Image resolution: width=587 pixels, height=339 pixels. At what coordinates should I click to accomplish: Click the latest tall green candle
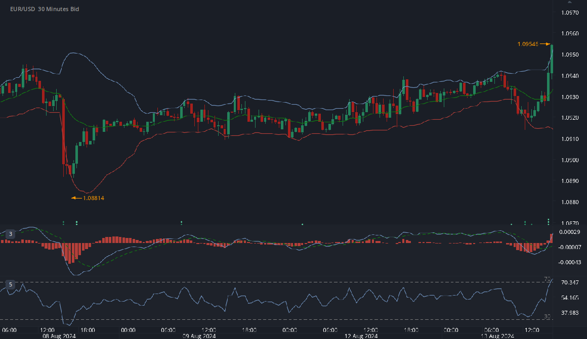coord(552,60)
